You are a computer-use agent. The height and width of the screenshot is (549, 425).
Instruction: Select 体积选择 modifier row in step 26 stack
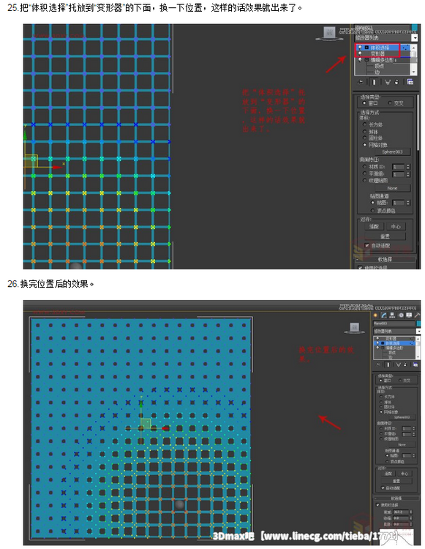[x=394, y=343]
